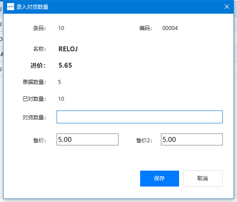Viewport: 237px width, 202px height.
Task: Click the 保存 button
Action: [160, 179]
